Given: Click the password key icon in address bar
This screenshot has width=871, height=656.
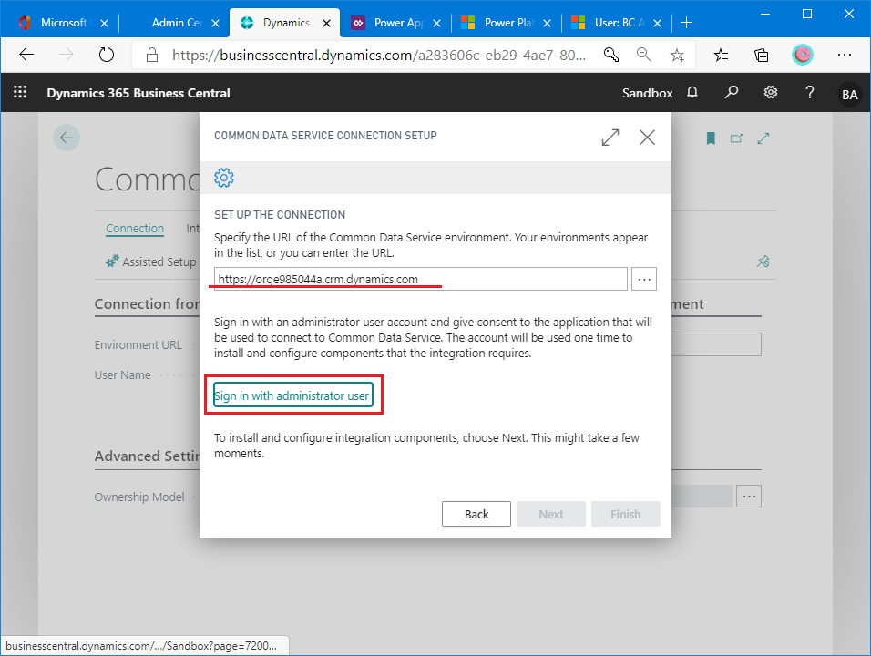Looking at the screenshot, I should (x=611, y=55).
